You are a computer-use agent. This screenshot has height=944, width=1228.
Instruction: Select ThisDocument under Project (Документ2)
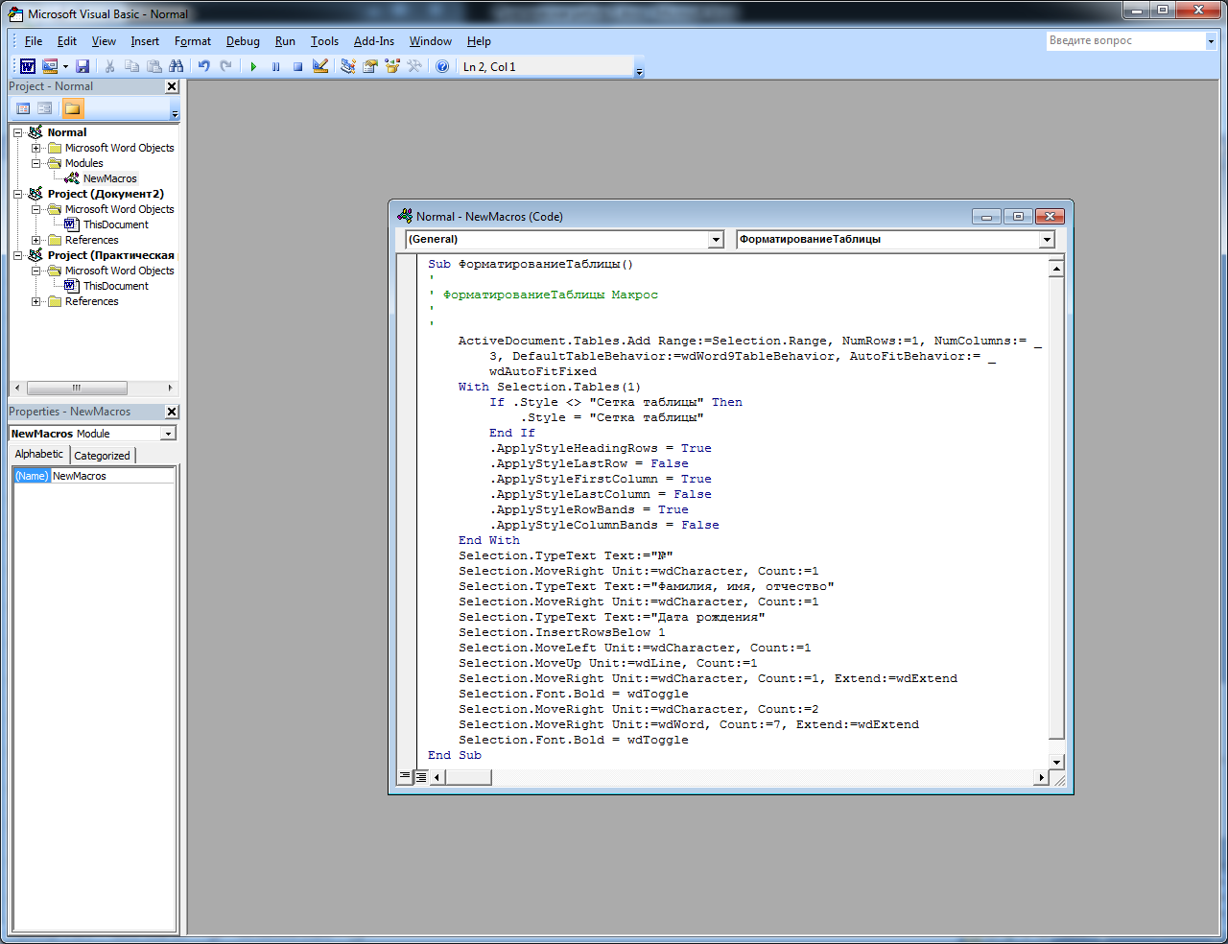[115, 224]
